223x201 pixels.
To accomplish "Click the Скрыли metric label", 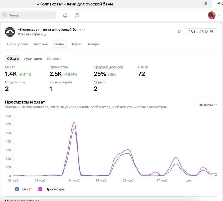I will (x=100, y=82).
